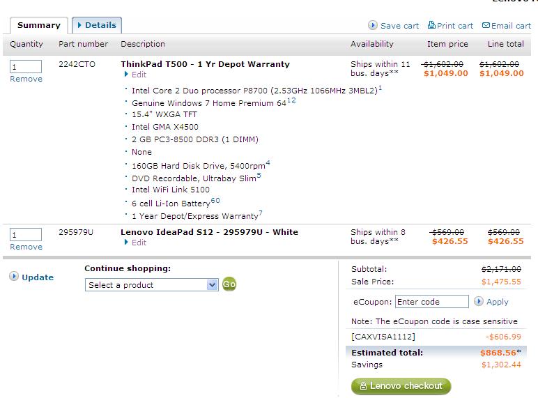The image size is (538, 398).
Task: Switch to the Summary tab
Action: [x=39, y=26]
